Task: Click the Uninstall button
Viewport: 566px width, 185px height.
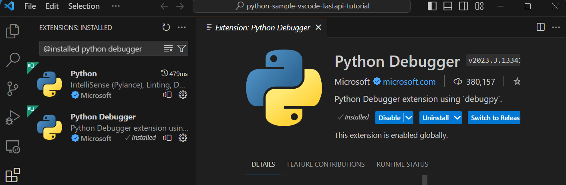Action: tap(435, 118)
